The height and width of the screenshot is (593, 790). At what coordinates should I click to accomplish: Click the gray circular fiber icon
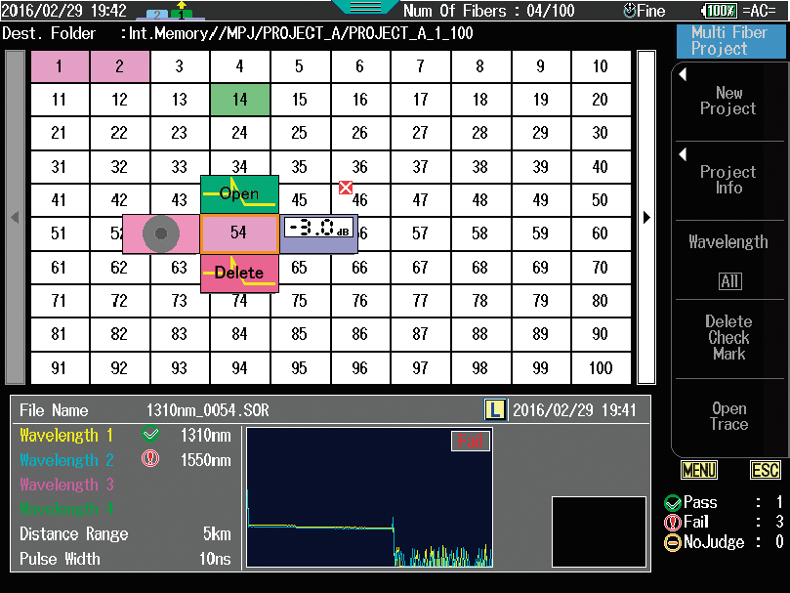(160, 233)
